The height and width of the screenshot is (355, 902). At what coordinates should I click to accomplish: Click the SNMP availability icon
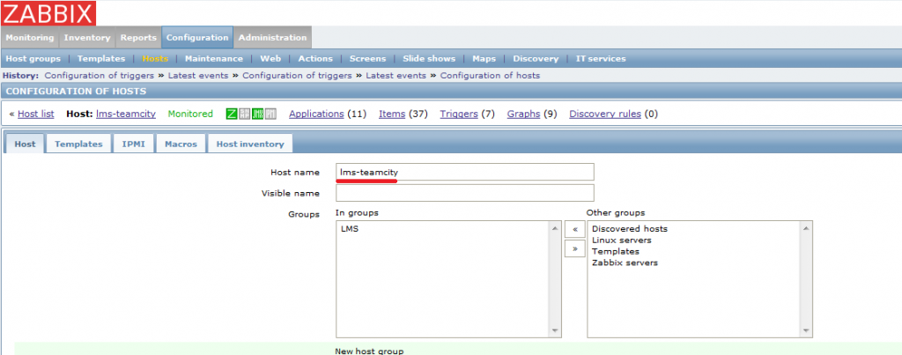[x=245, y=114]
